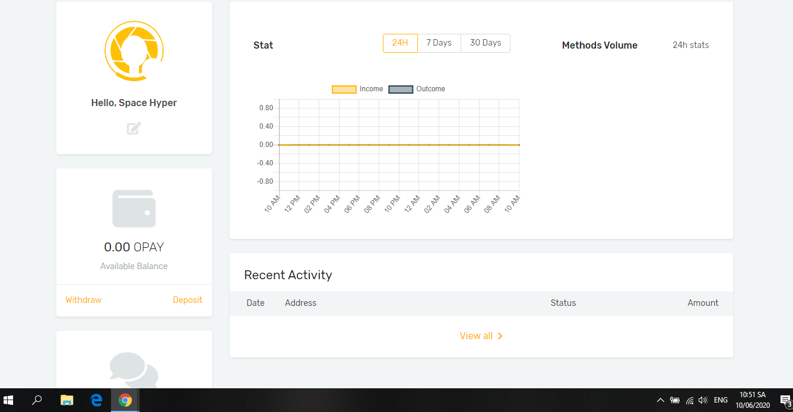Switch to the 7 Days range

click(x=439, y=43)
